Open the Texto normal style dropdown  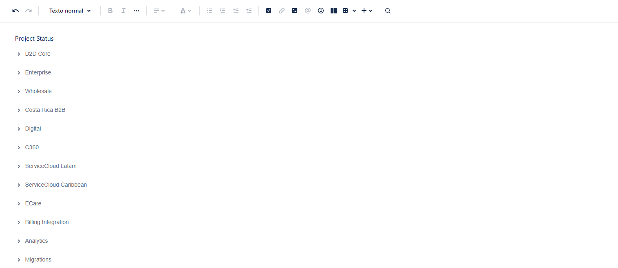pos(70,11)
